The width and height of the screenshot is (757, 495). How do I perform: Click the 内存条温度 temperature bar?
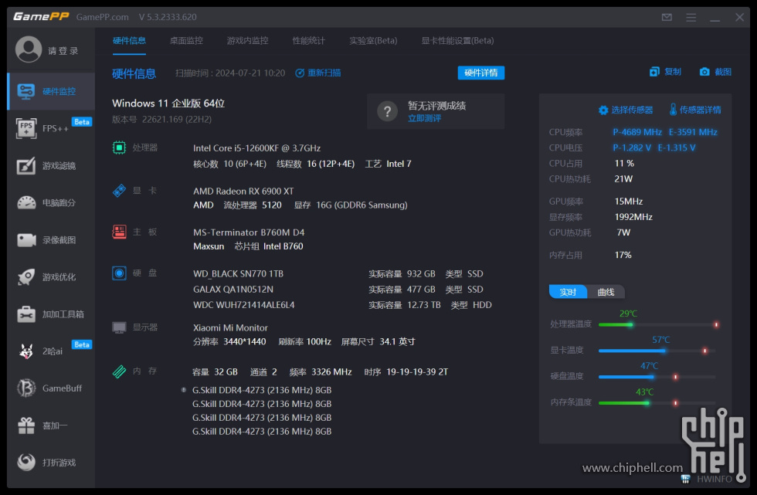coord(658,403)
